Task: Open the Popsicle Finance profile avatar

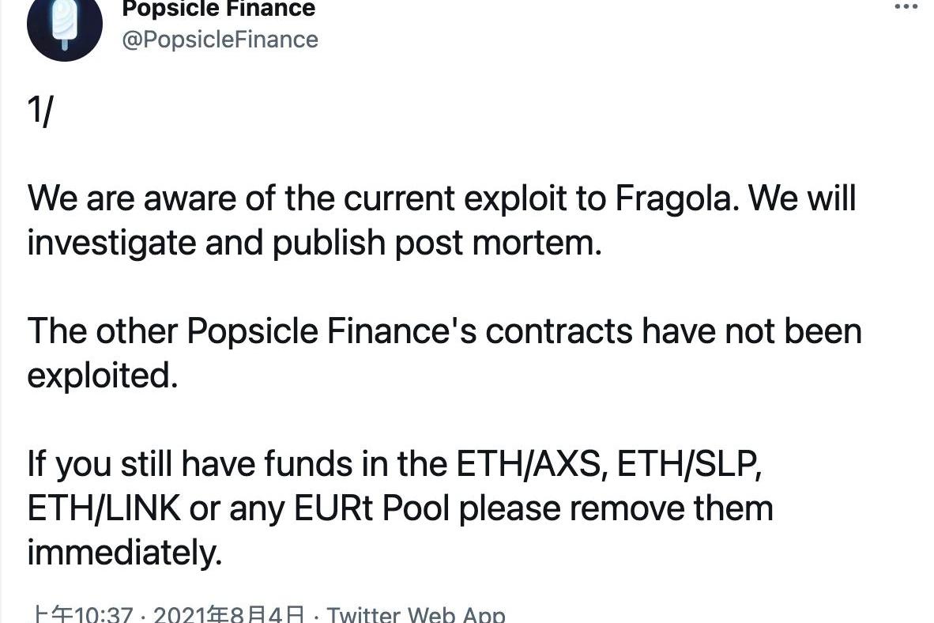Action: [64, 27]
